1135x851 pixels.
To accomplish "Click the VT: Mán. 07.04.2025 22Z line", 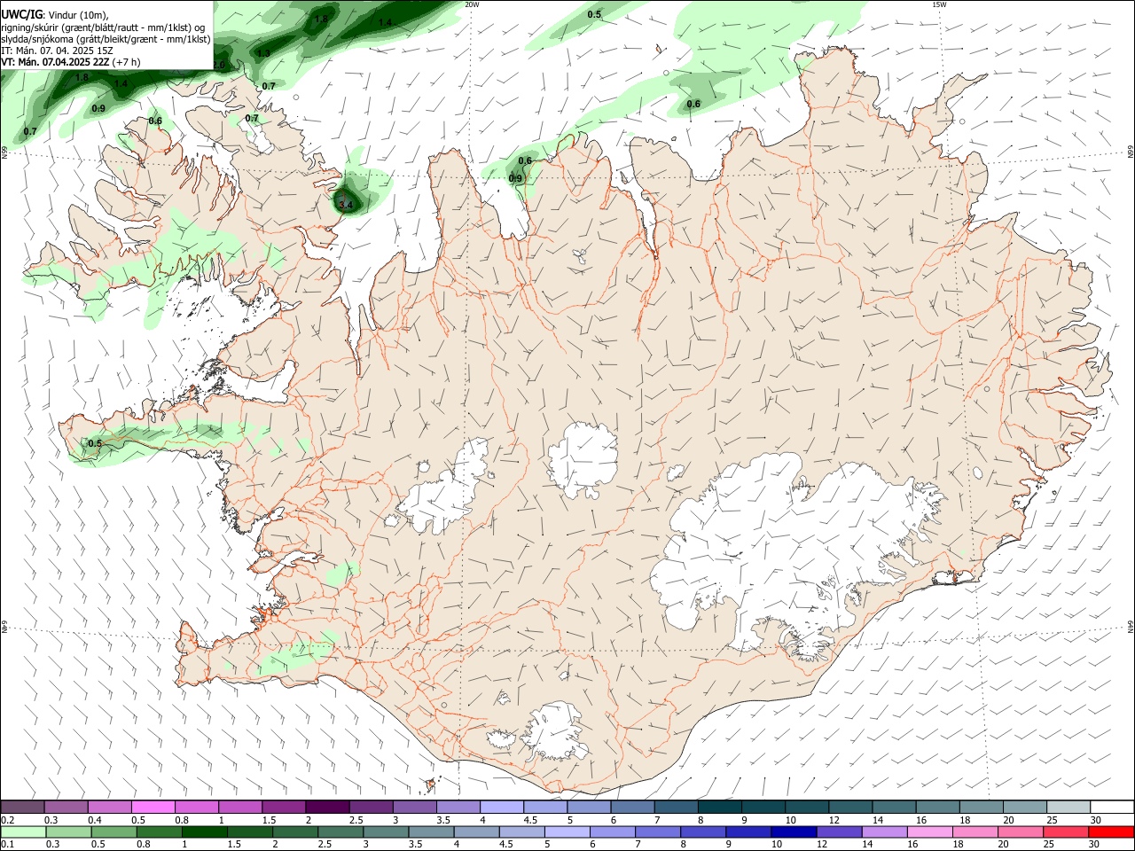I will (70, 62).
